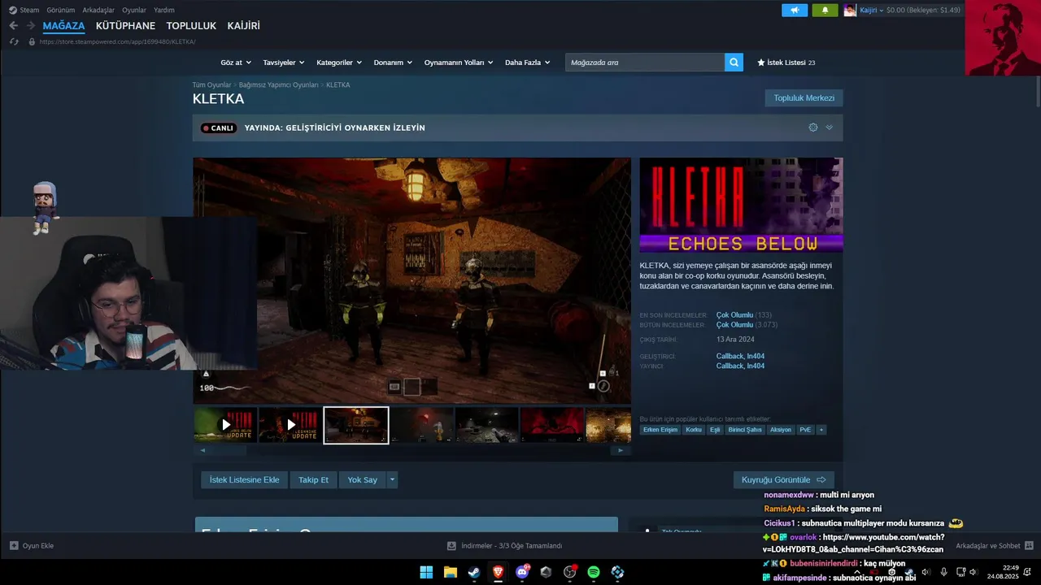Open the Yok Say dropdown arrow
Image resolution: width=1041 pixels, height=585 pixels.
coord(392,480)
